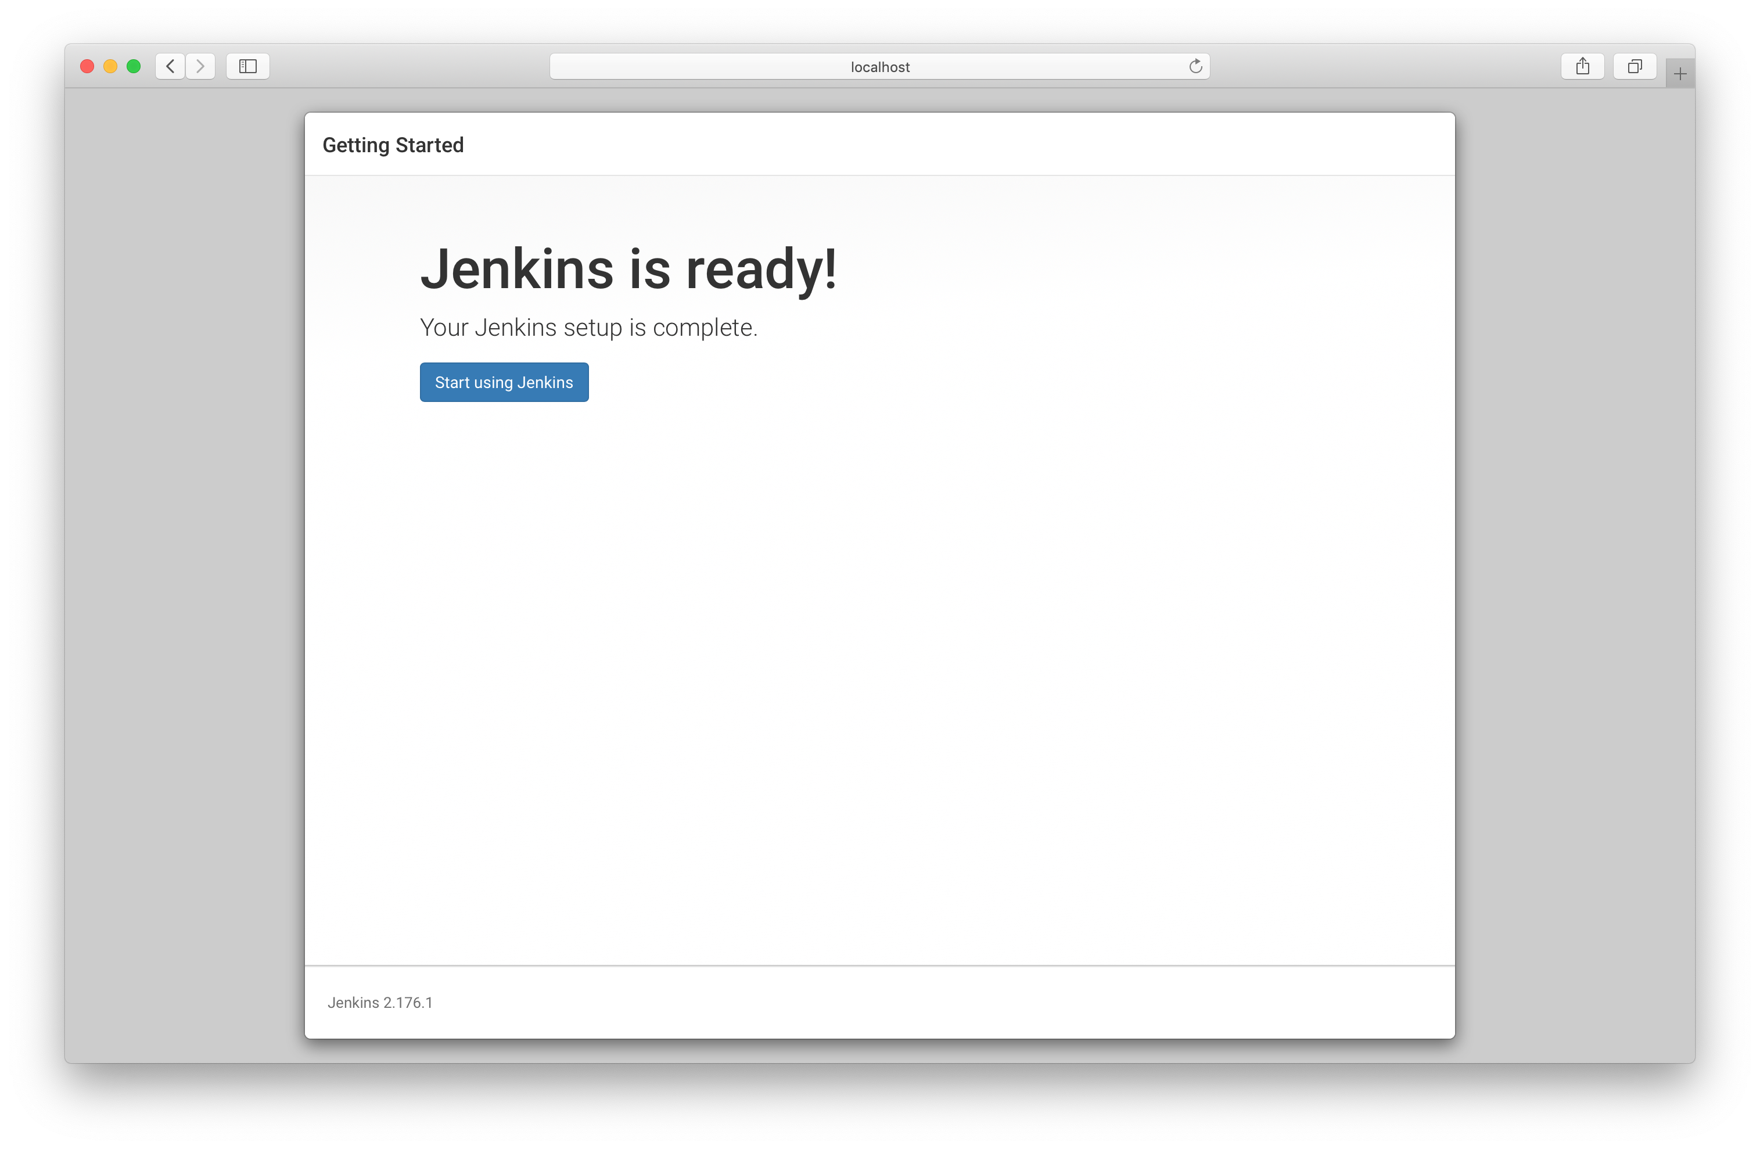Click Start using Jenkins

pos(504,382)
